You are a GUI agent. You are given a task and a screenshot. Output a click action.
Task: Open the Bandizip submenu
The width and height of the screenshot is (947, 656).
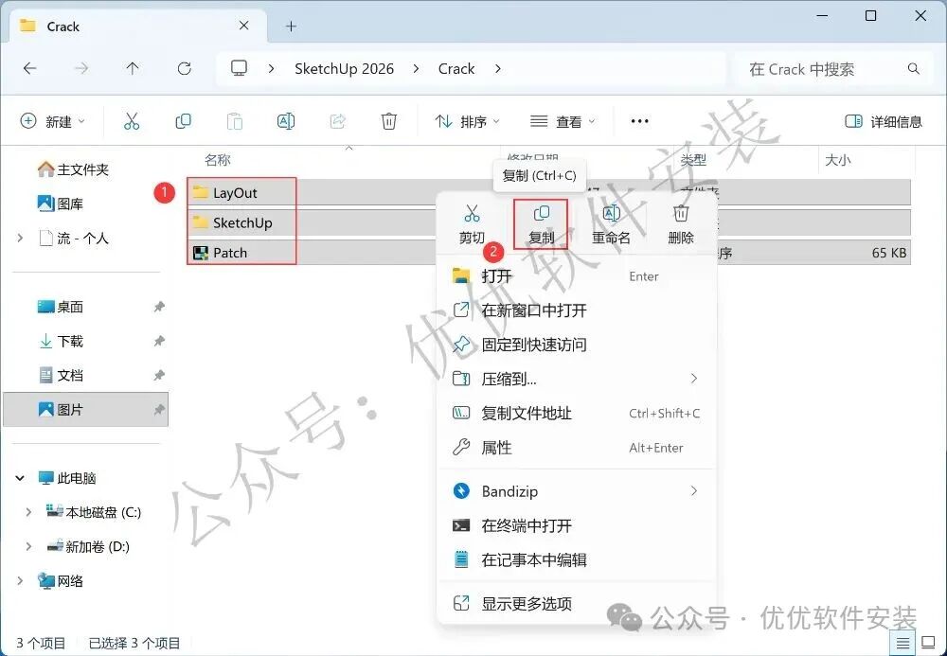576,491
